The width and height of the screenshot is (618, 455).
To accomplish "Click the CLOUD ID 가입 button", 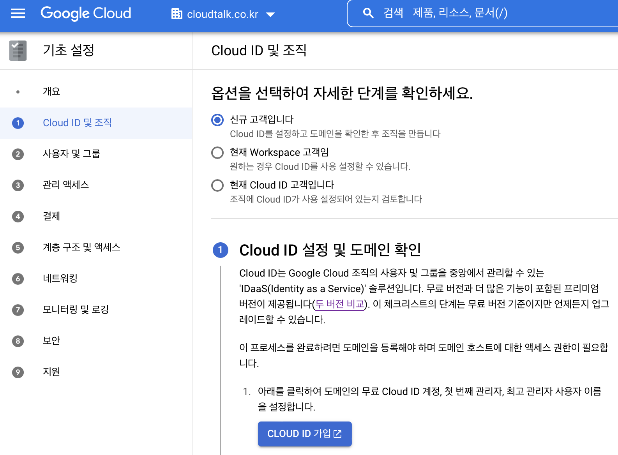I will click(305, 434).
